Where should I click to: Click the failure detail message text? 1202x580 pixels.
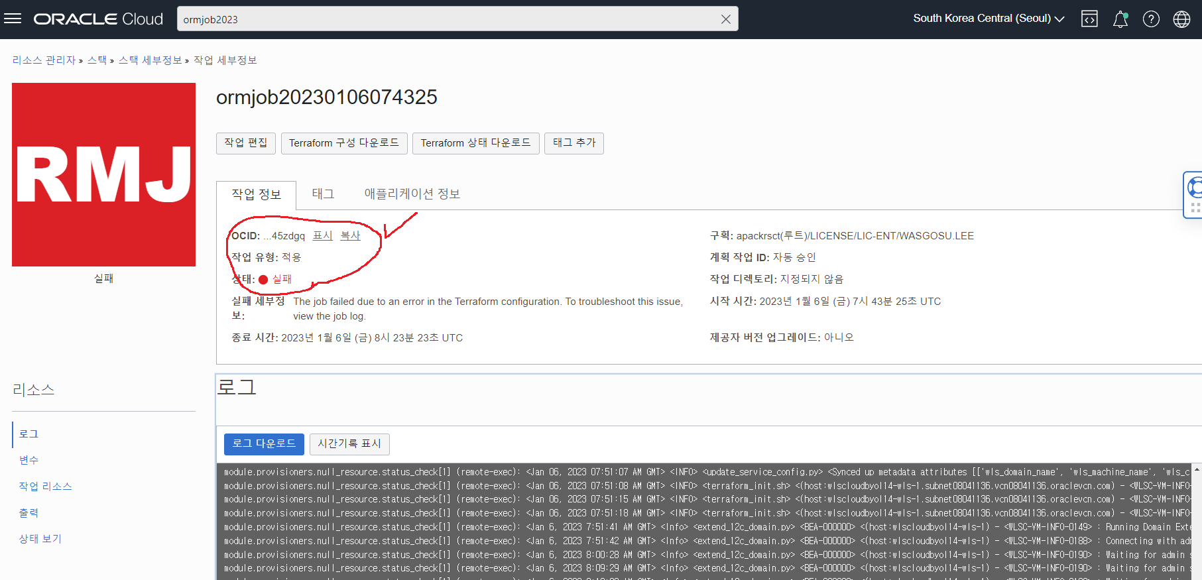(x=488, y=309)
